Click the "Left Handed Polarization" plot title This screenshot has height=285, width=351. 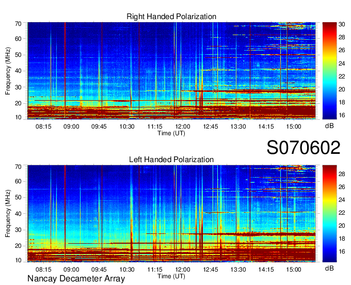(171, 160)
